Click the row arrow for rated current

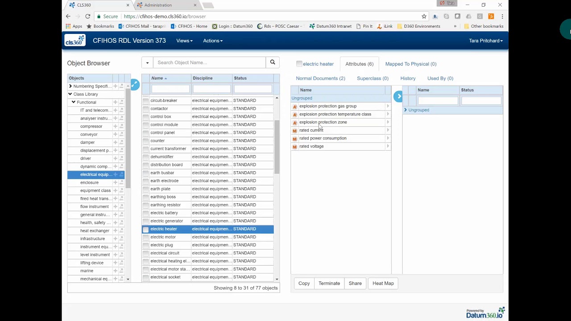click(x=388, y=130)
